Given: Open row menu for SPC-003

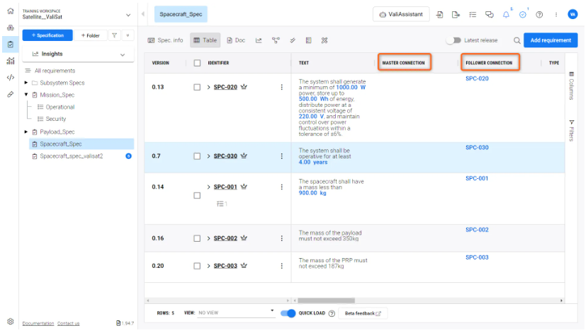Looking at the screenshot, I should tap(282, 266).
